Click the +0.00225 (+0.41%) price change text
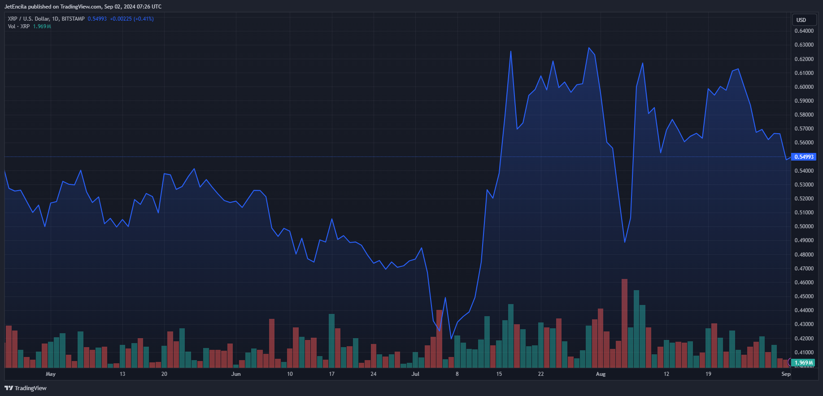Image resolution: width=823 pixels, height=396 pixels. [132, 19]
